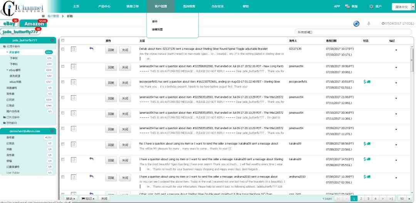Image resolution: width=416 pixels, height=203 pixels.
Task: Tick checkbox for kakalina09 07/08 row
Action: coord(63,144)
